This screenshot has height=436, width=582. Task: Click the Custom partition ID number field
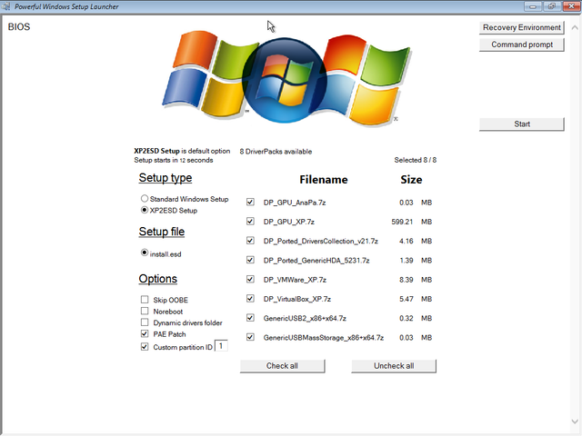pyautogui.click(x=221, y=345)
